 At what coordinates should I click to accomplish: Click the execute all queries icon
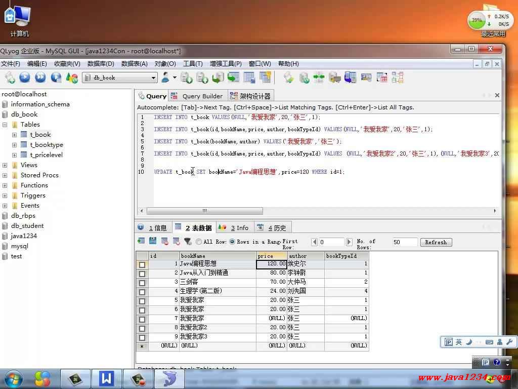(40, 77)
